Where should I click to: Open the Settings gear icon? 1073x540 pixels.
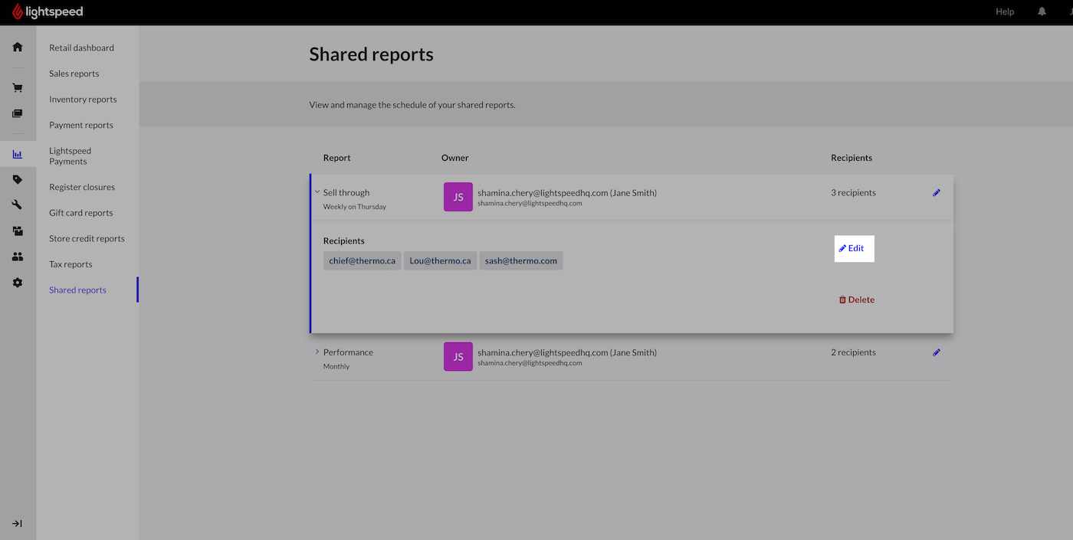point(18,283)
